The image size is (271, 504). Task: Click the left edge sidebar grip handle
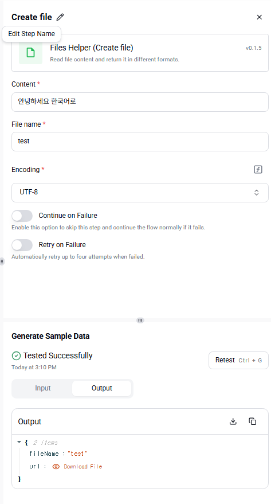(x=2, y=261)
